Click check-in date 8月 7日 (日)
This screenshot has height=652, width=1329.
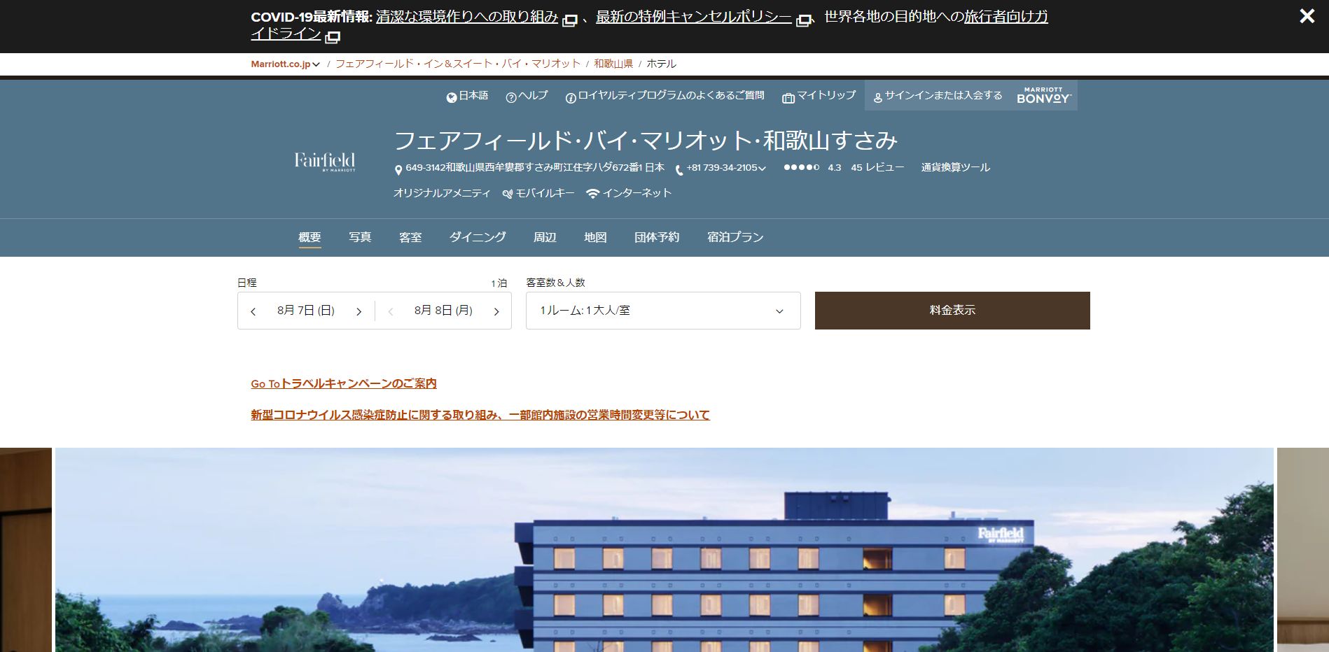click(306, 311)
